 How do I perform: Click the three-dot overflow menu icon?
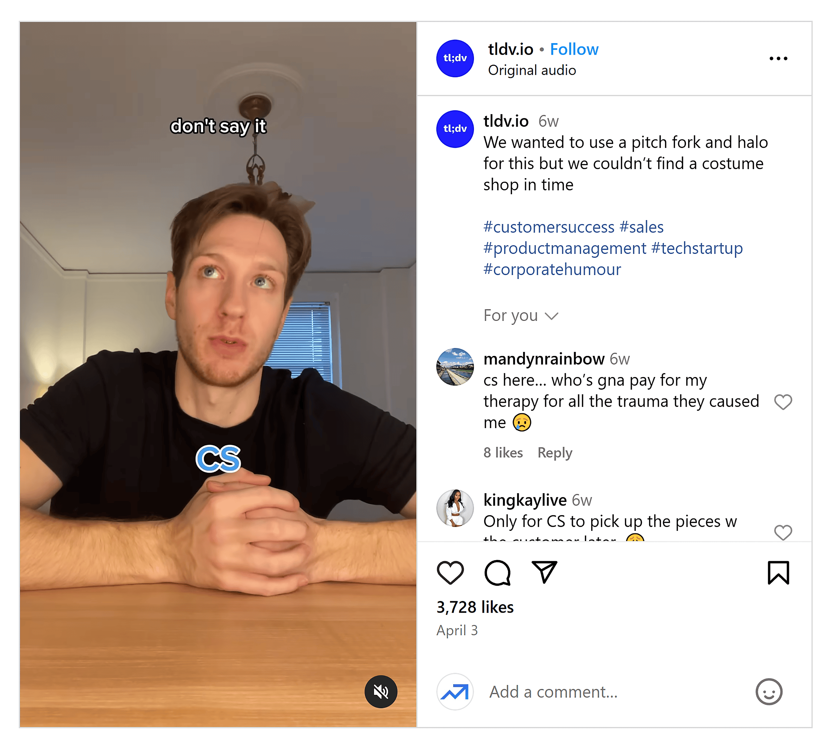tap(779, 49)
